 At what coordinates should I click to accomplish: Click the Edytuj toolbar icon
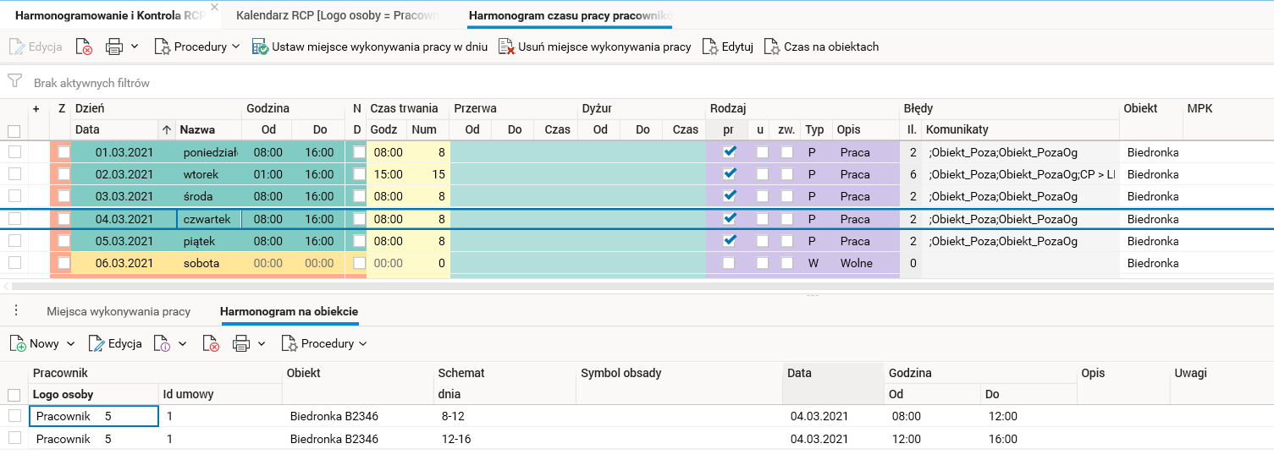click(728, 47)
